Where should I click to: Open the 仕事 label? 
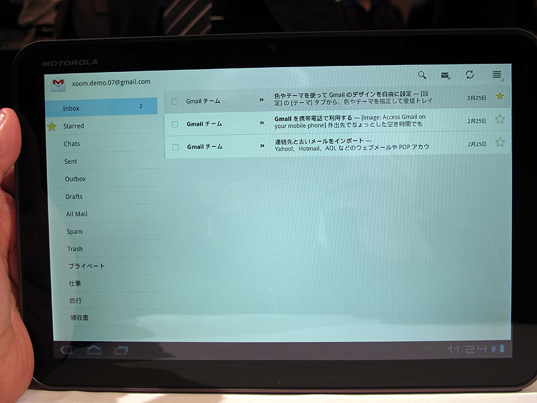107,283
